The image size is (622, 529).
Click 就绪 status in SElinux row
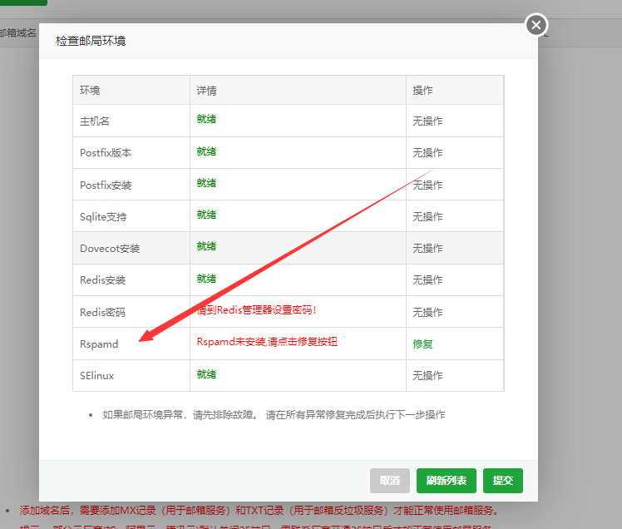click(207, 373)
